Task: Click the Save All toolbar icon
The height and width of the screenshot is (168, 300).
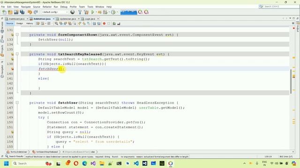Action: pyautogui.click(x=22, y=12)
